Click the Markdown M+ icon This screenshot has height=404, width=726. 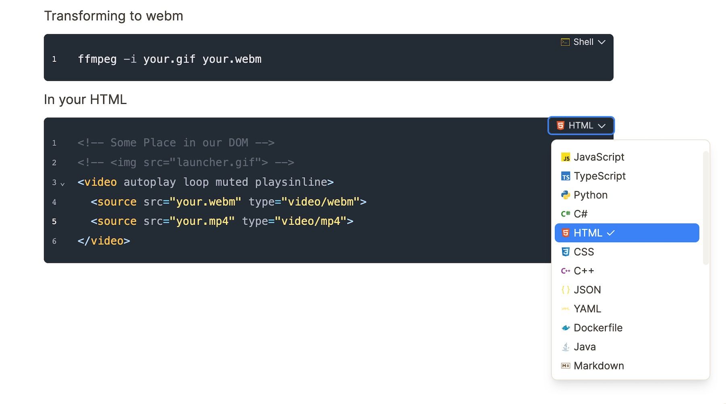pyautogui.click(x=566, y=366)
